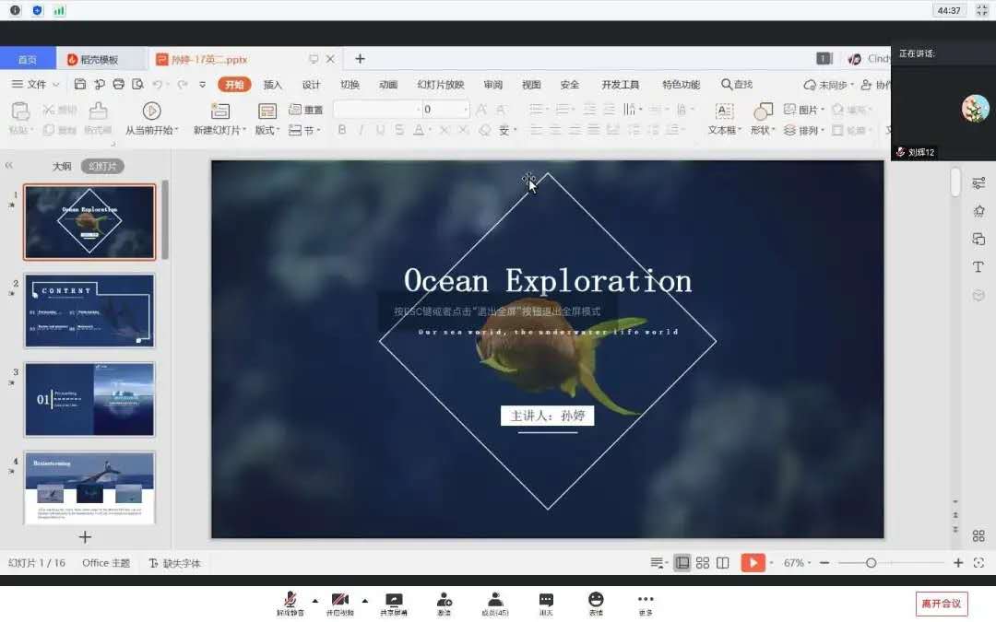This screenshot has width=996, height=622.
Task: Insert a text box using 文本框 icon
Action: [x=725, y=111]
